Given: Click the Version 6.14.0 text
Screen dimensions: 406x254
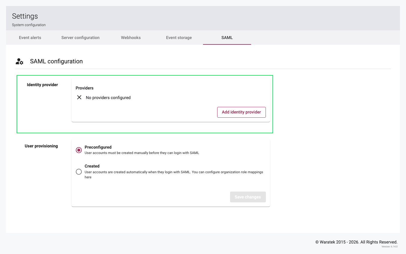Looking at the screenshot, I should tap(389, 246).
